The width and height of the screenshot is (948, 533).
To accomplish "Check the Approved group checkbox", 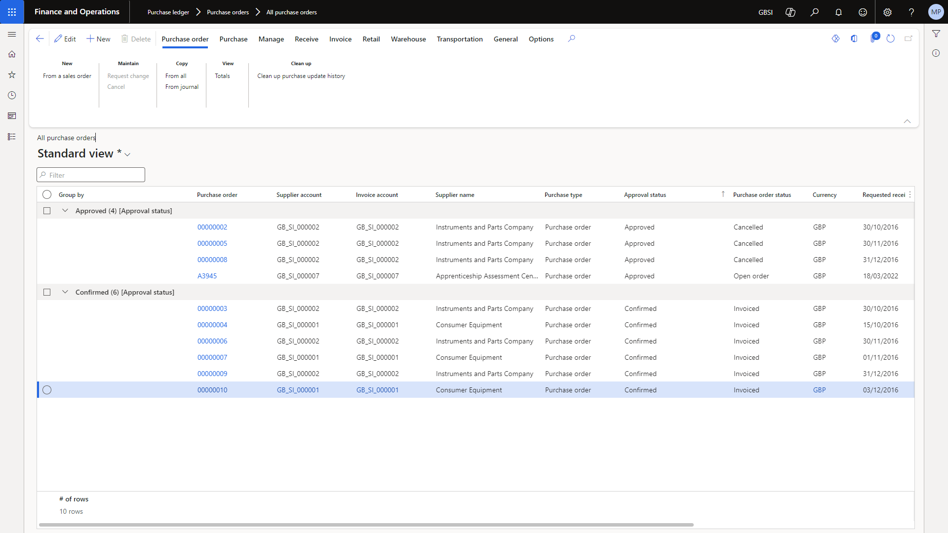I will click(47, 210).
